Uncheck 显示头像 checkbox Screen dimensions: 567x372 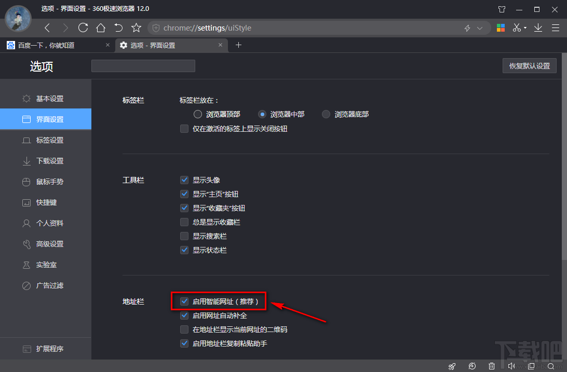(184, 180)
